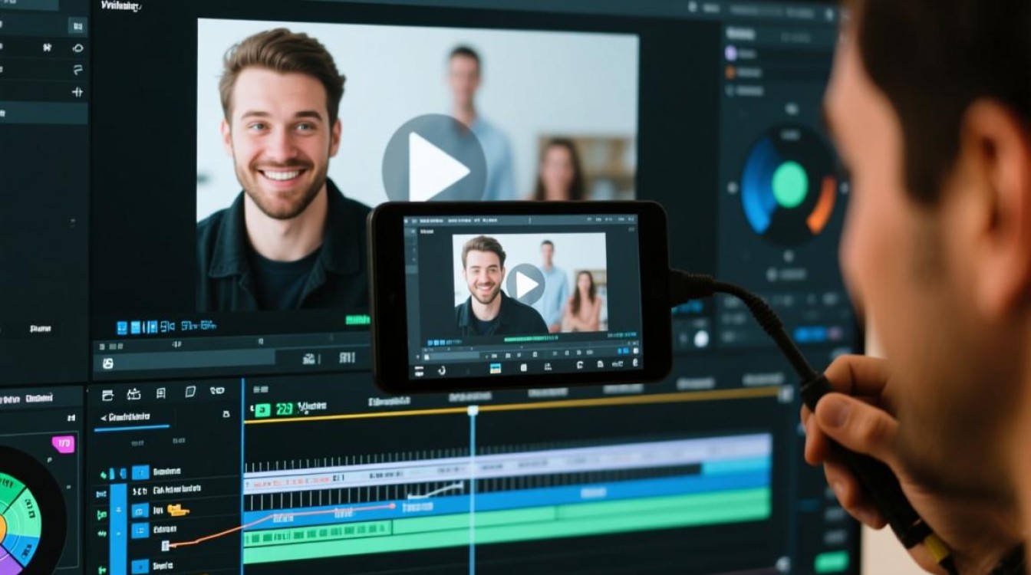Screen dimensions: 1031x575
Task: Click the back chevron in the track list header
Action: click(x=104, y=418)
